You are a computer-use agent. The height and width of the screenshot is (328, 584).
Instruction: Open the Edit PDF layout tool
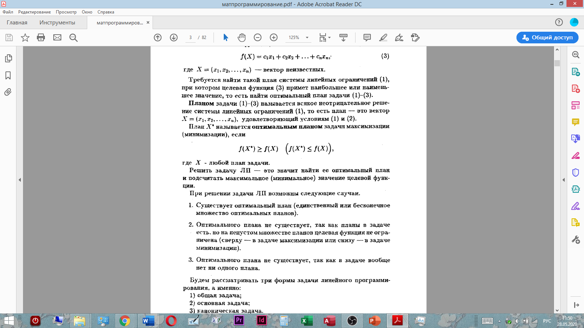point(576,105)
